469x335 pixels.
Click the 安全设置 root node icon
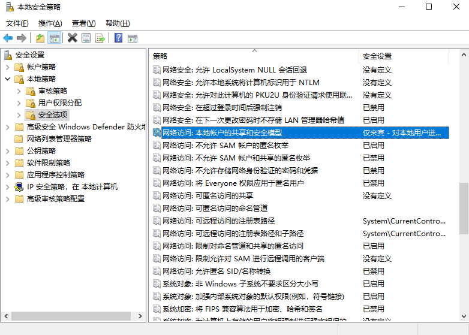coord(8,55)
